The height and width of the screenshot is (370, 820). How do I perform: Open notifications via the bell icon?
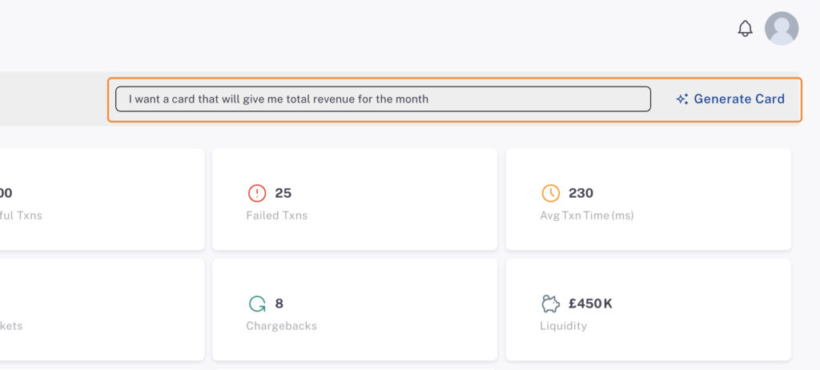[x=745, y=28]
